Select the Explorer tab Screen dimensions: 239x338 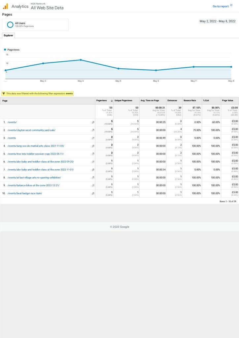[x=8, y=35]
